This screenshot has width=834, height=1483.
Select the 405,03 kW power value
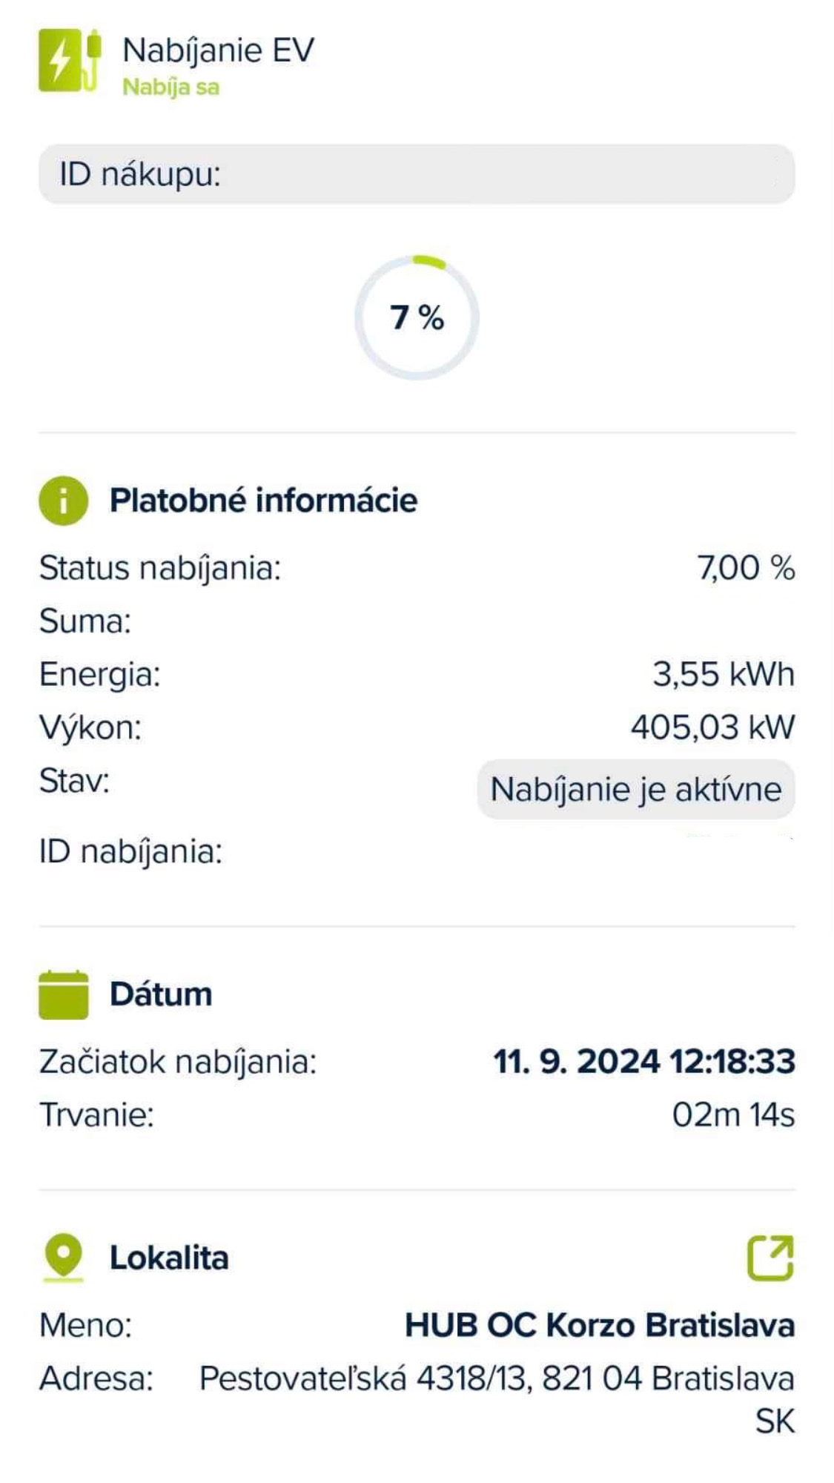click(713, 727)
